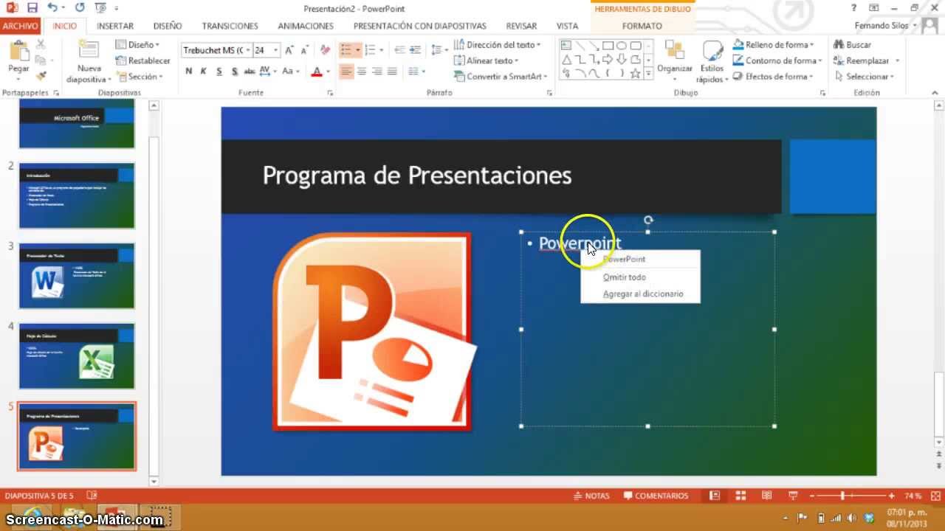This screenshot has width=945, height=531.
Task: Toggle the COMENTARIOS pane
Action: click(x=656, y=496)
